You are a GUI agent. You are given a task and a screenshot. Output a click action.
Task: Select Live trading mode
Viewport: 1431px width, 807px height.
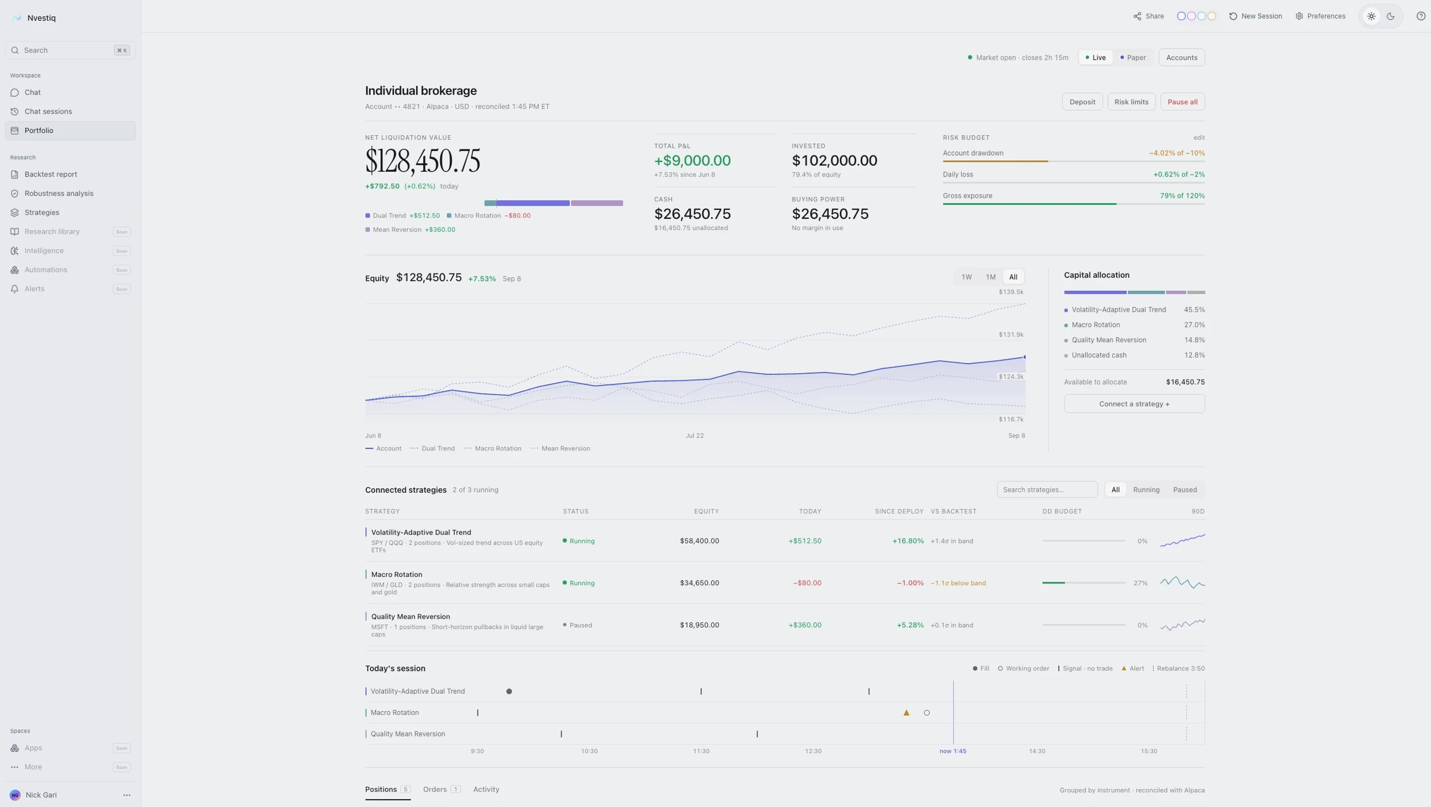click(x=1095, y=58)
